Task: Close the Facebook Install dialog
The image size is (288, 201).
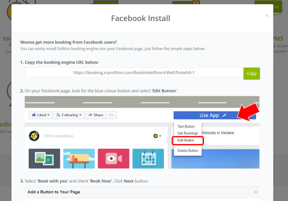Action: pyautogui.click(x=267, y=16)
